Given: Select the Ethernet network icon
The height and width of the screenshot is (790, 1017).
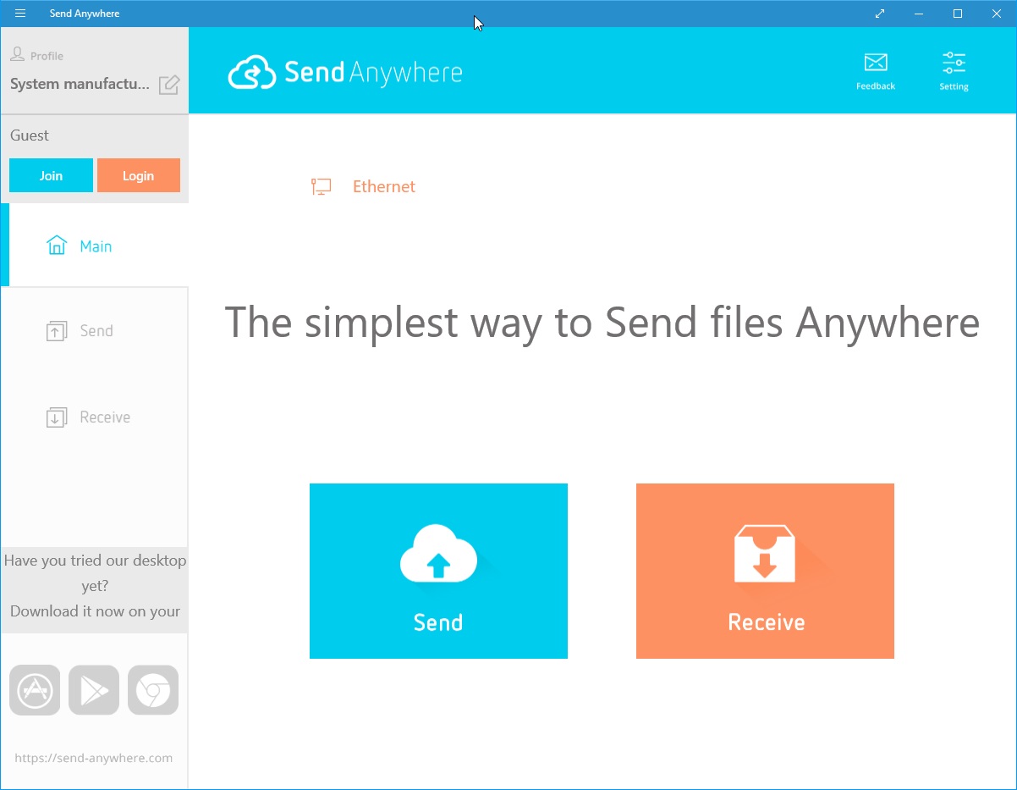Looking at the screenshot, I should point(322,185).
